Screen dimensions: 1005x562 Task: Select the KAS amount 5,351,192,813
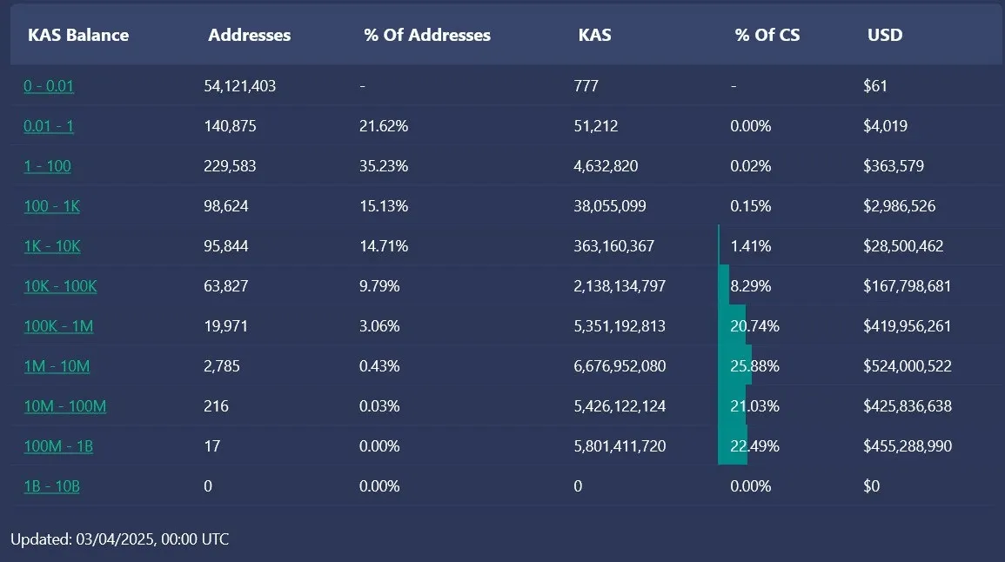click(x=620, y=326)
